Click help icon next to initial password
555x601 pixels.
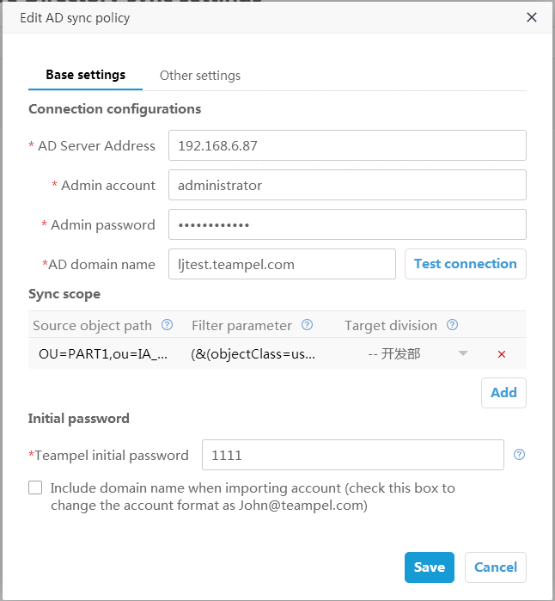point(518,455)
